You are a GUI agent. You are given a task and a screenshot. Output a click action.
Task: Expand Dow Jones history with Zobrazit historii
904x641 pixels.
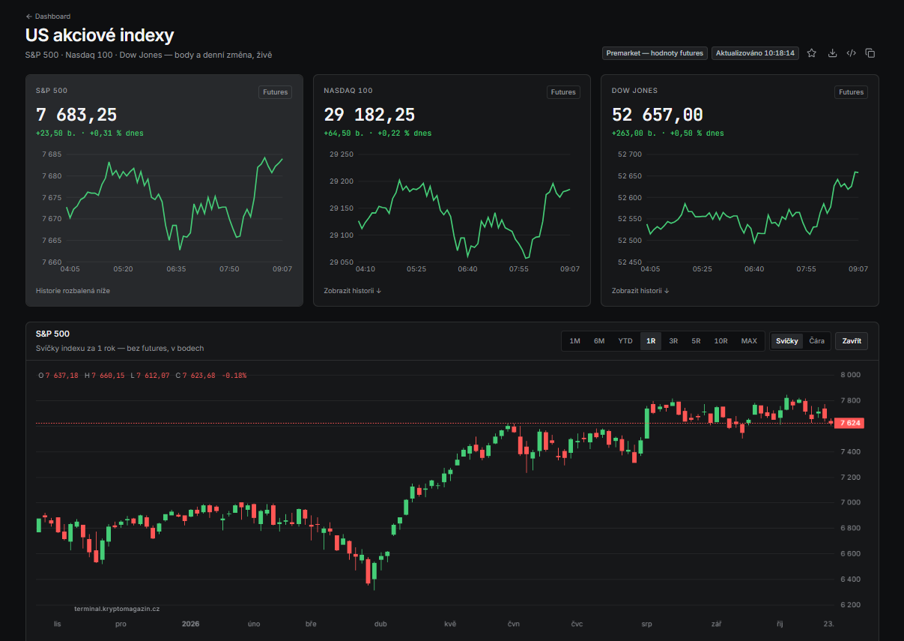pos(640,291)
